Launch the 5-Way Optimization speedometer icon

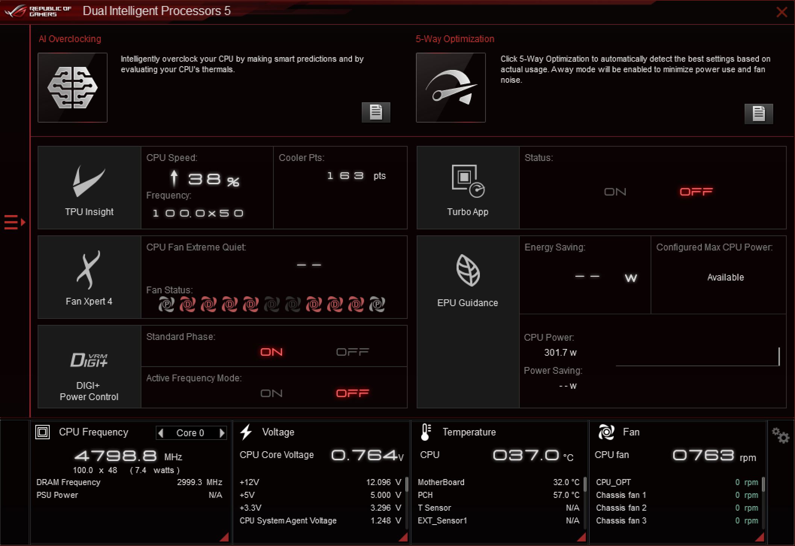(x=451, y=88)
